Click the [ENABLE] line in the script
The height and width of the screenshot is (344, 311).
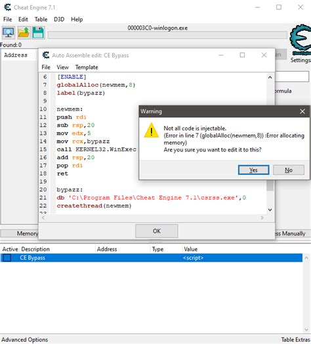click(72, 77)
